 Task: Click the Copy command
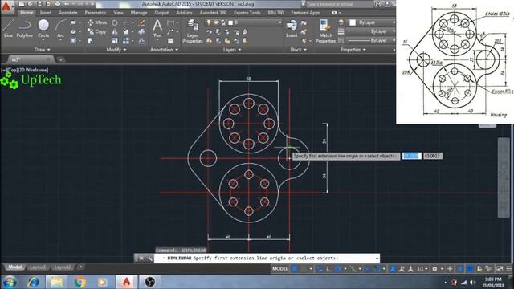coord(97,32)
